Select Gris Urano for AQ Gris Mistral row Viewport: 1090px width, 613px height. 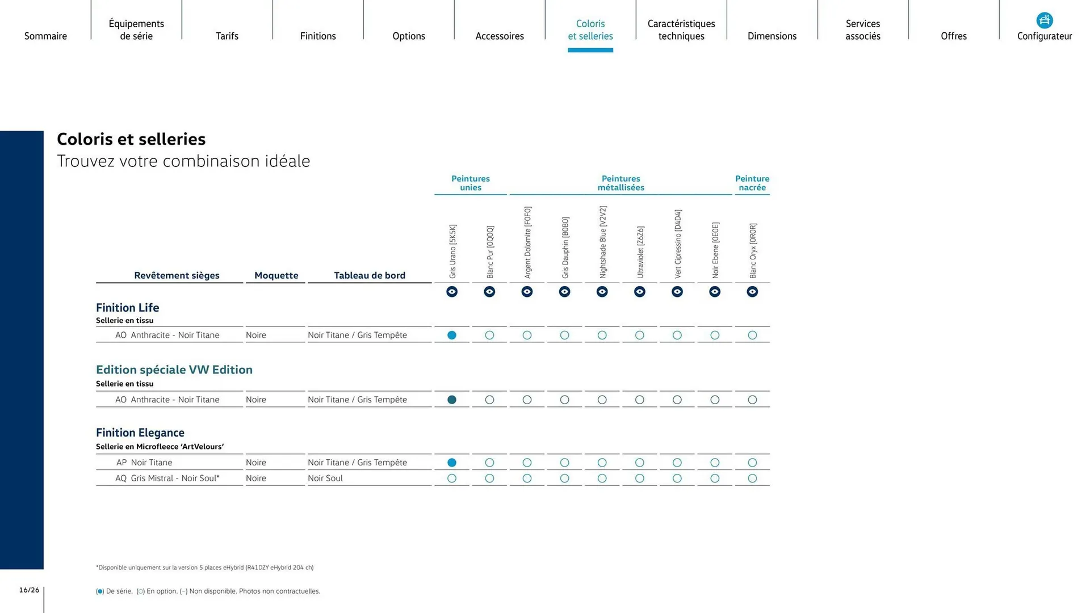click(x=452, y=478)
